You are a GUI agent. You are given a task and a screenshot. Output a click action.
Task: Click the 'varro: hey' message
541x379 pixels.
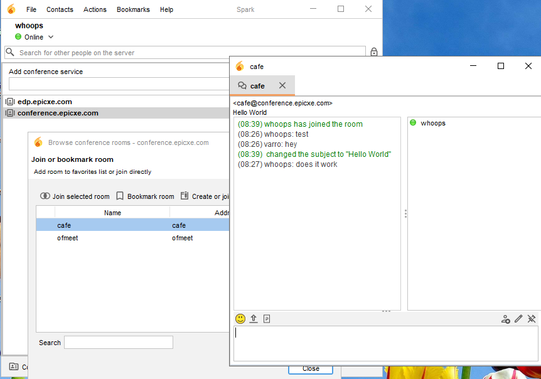click(267, 144)
